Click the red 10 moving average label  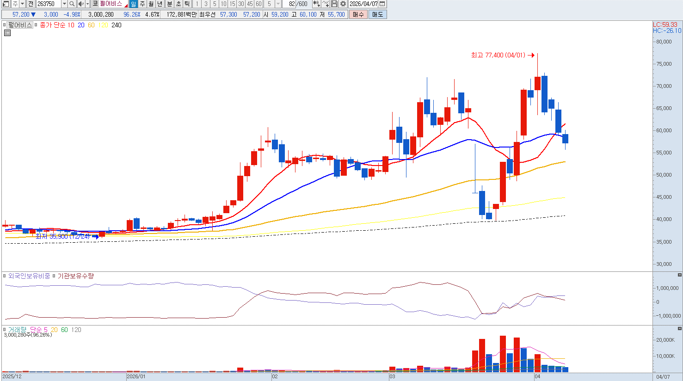(71, 25)
